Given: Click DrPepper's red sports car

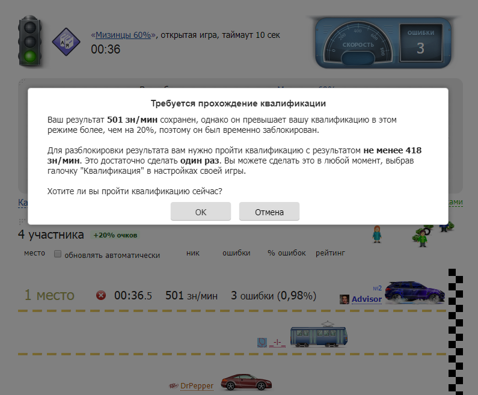Looking at the screenshot, I should 247,382.
